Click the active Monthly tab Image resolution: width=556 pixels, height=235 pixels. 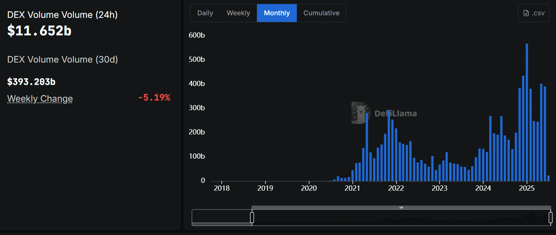coord(277,13)
